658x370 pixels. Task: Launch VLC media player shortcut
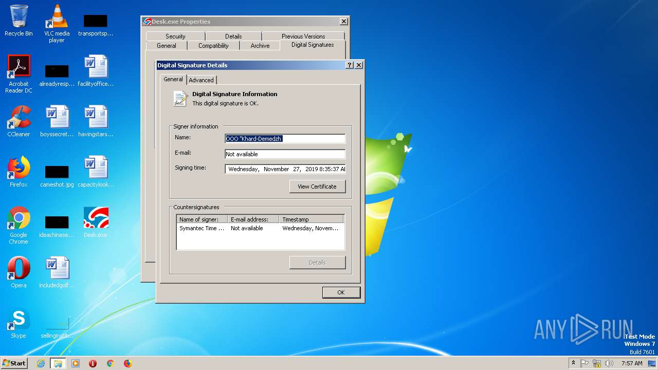(57, 23)
